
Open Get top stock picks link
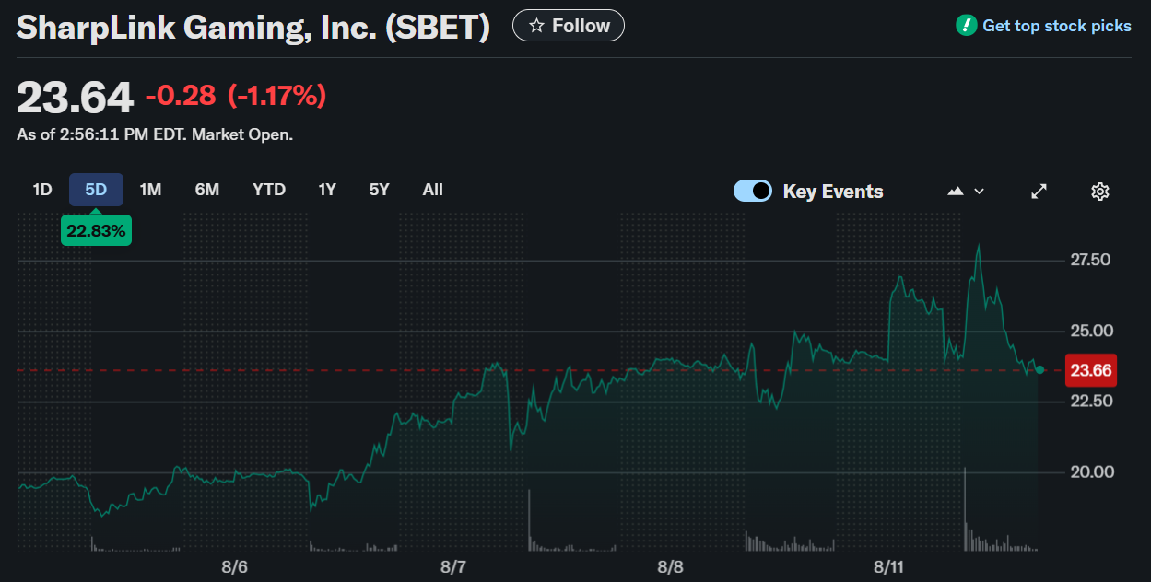tap(1057, 26)
